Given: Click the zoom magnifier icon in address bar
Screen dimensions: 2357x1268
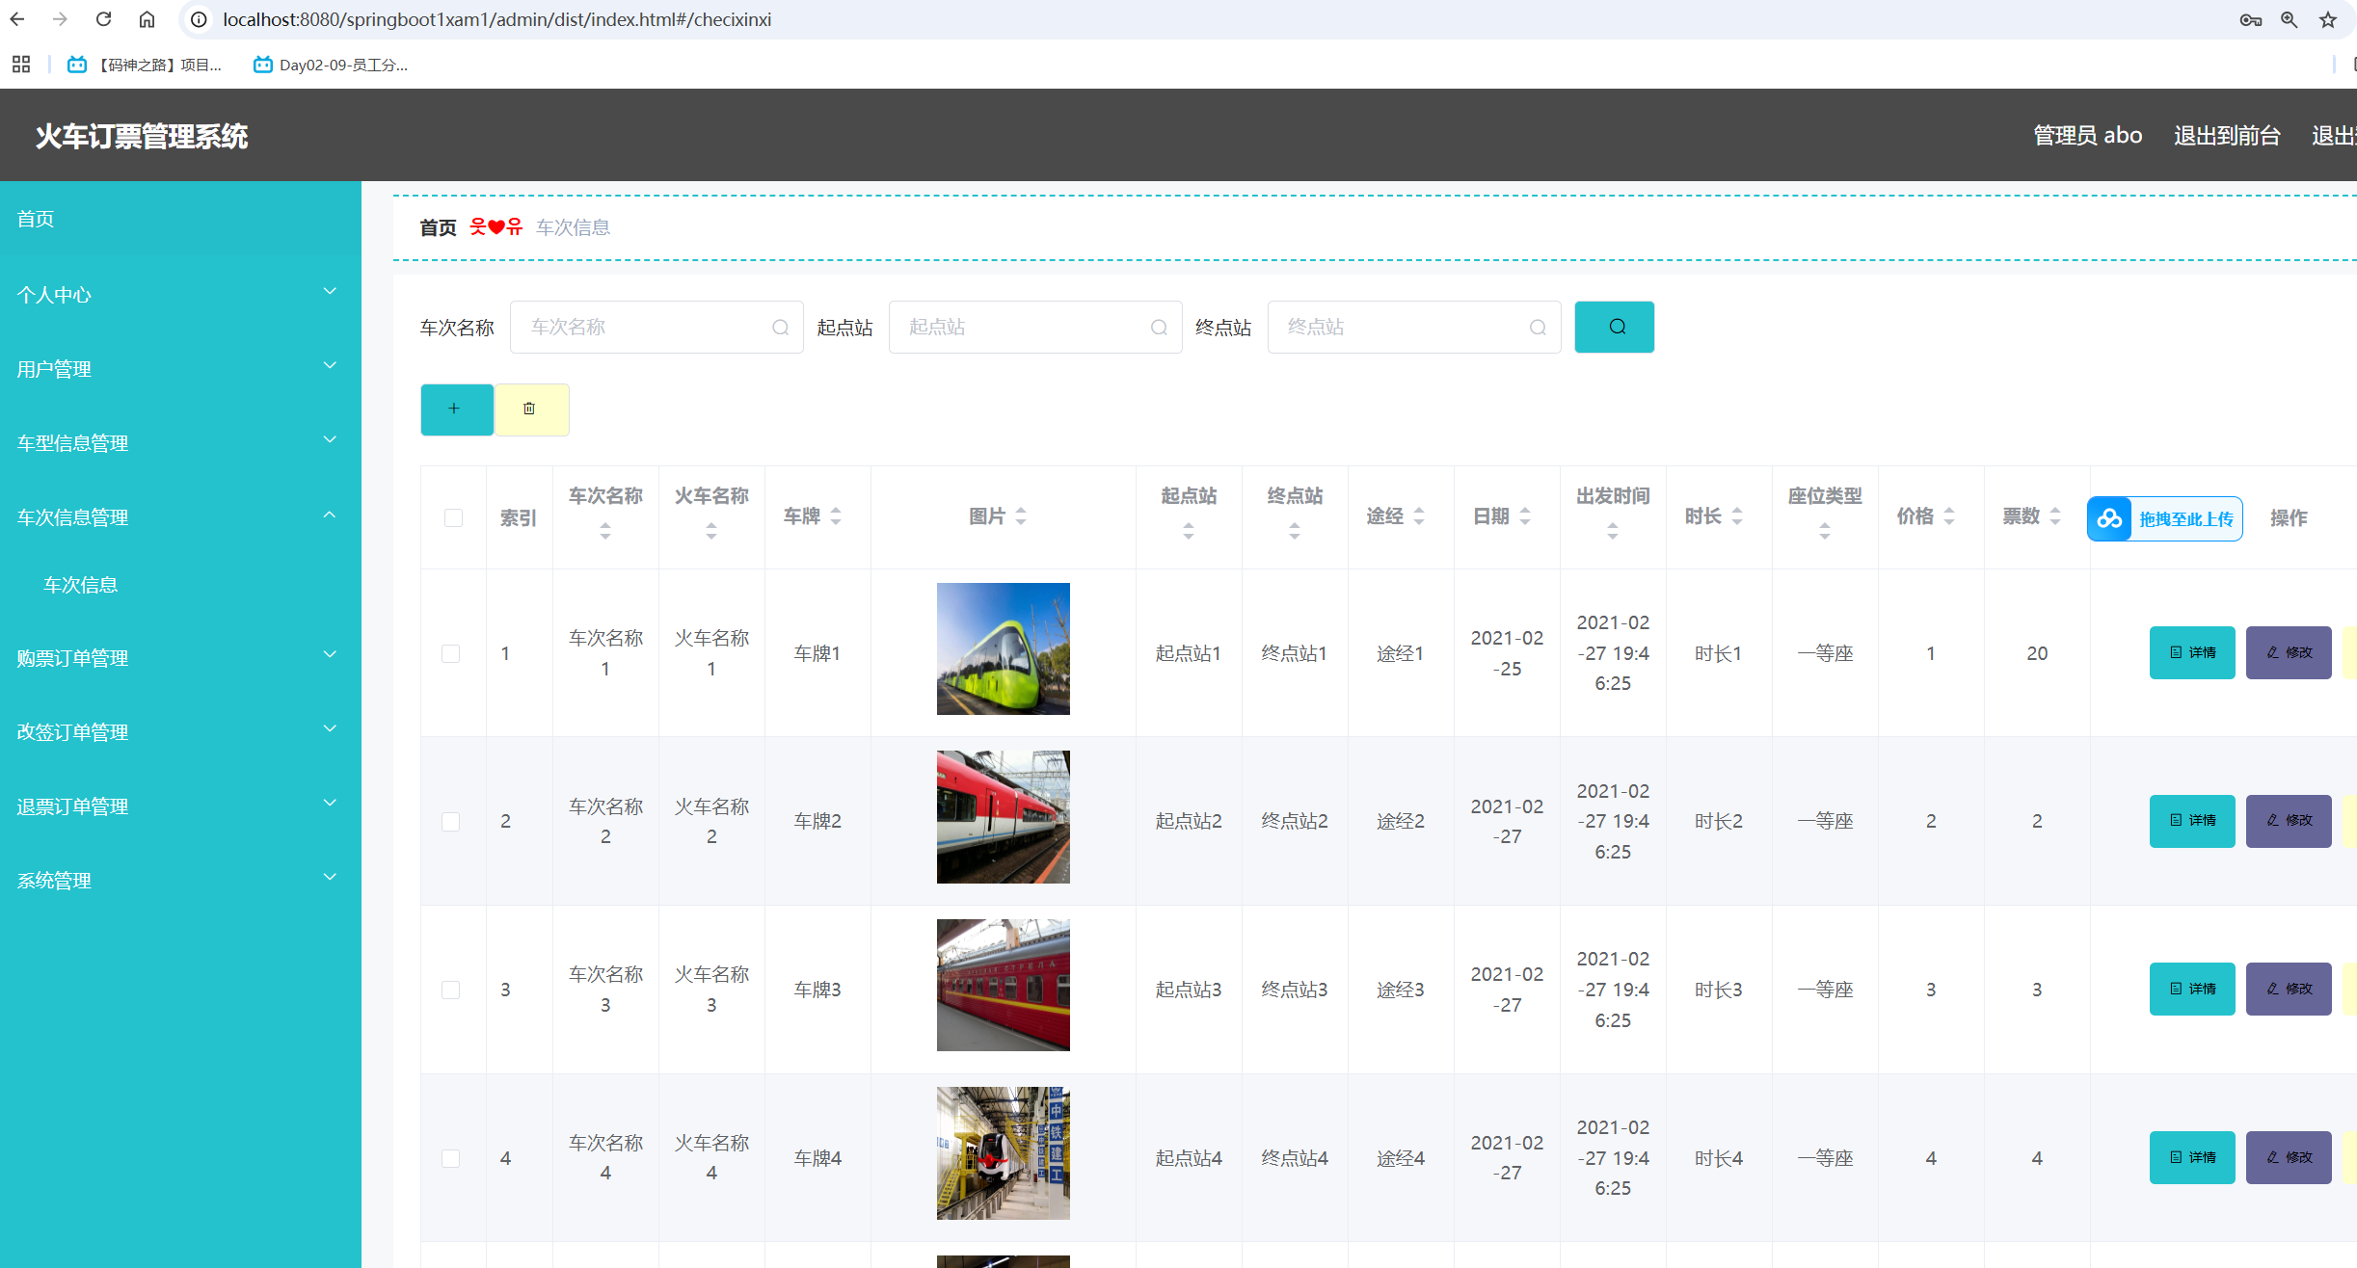Looking at the screenshot, I should tap(2290, 19).
